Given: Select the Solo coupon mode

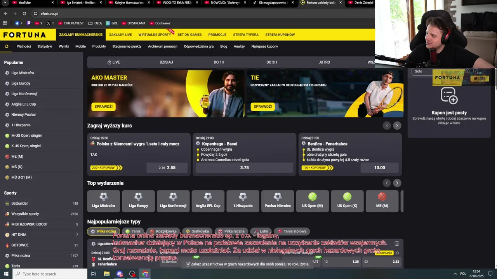Looking at the screenshot, I should [421, 71].
